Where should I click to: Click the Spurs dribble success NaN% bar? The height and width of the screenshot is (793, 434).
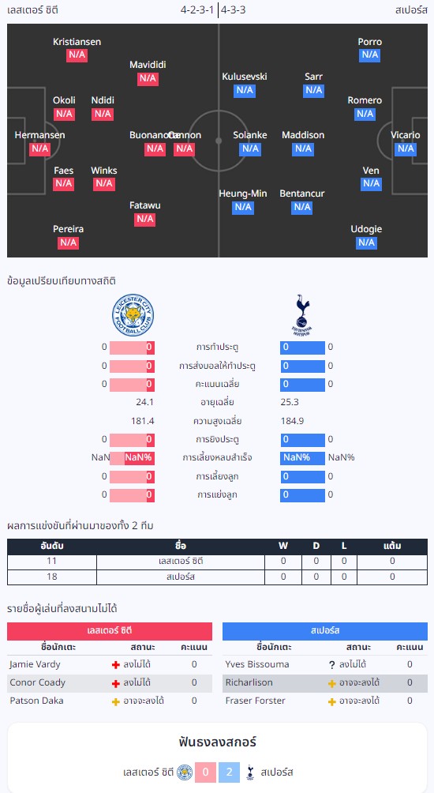[x=303, y=457]
